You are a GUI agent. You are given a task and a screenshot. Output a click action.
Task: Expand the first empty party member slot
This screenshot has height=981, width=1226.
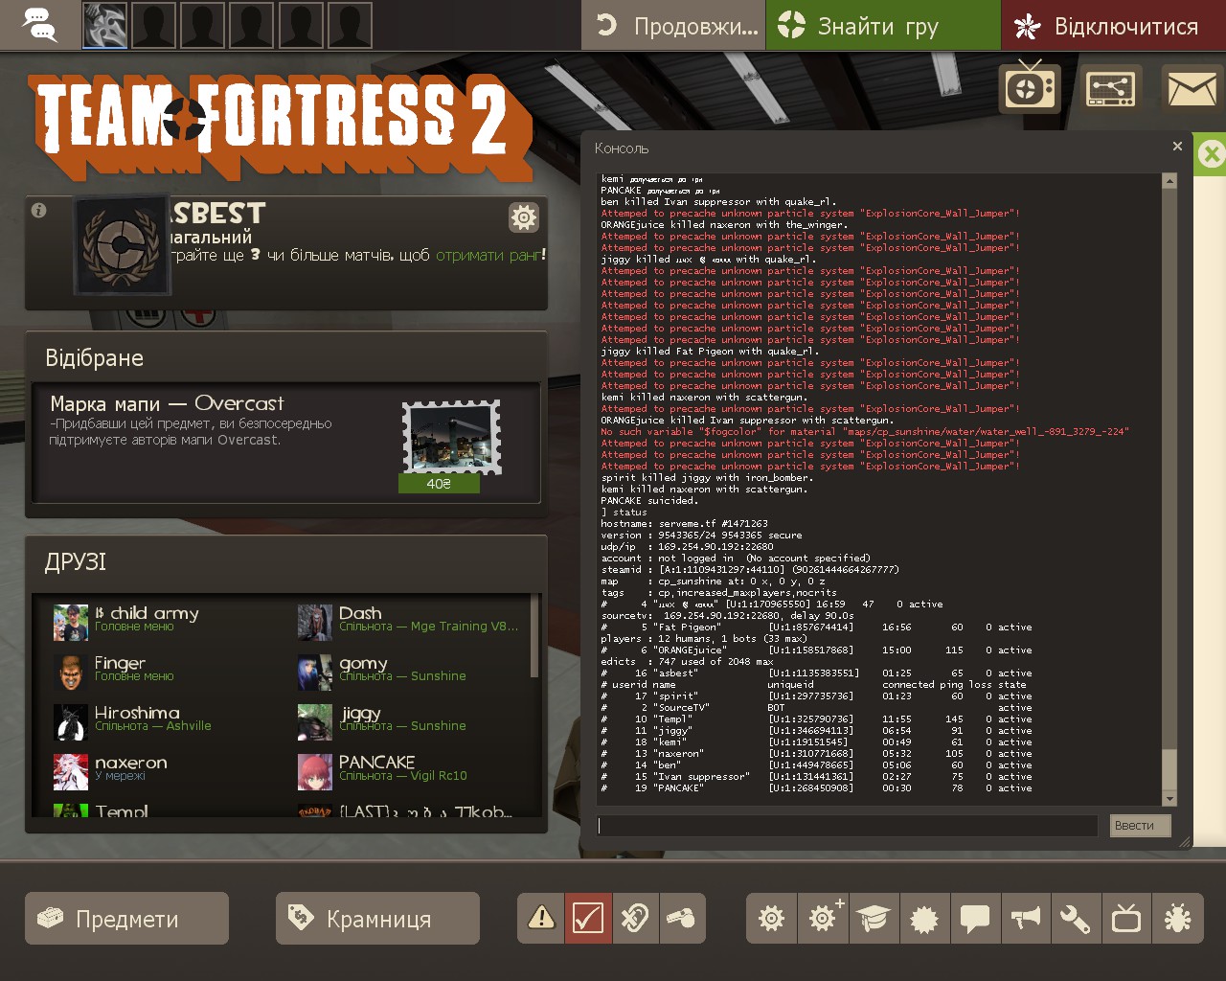click(153, 26)
